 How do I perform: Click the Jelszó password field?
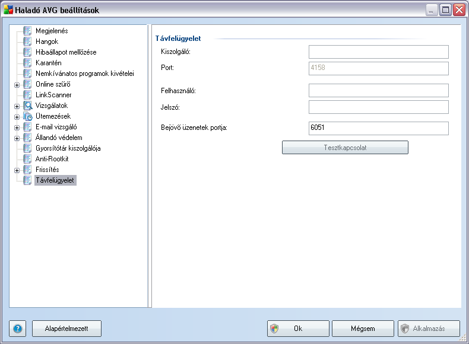(379, 107)
